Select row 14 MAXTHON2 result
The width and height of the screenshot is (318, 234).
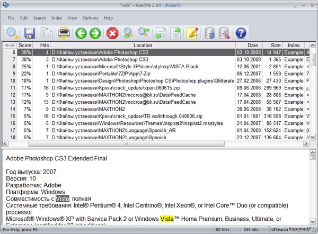click(x=156, y=109)
